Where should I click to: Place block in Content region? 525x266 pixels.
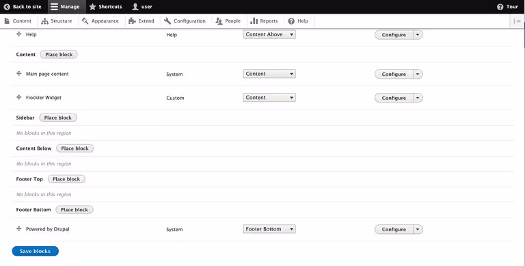59,54
